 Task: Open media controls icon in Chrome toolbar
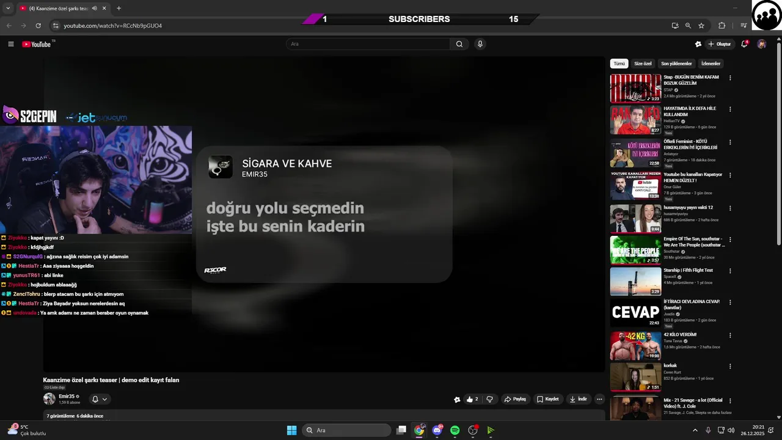tap(744, 26)
